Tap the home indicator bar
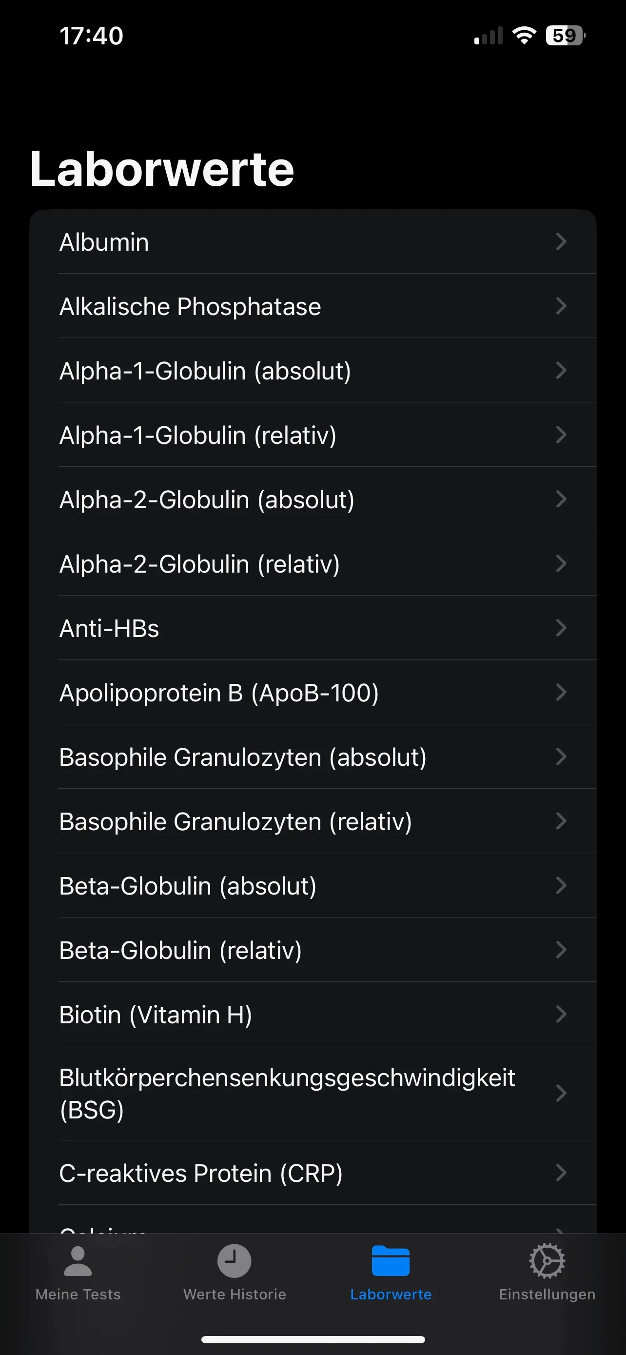The image size is (626, 1355). click(313, 1340)
